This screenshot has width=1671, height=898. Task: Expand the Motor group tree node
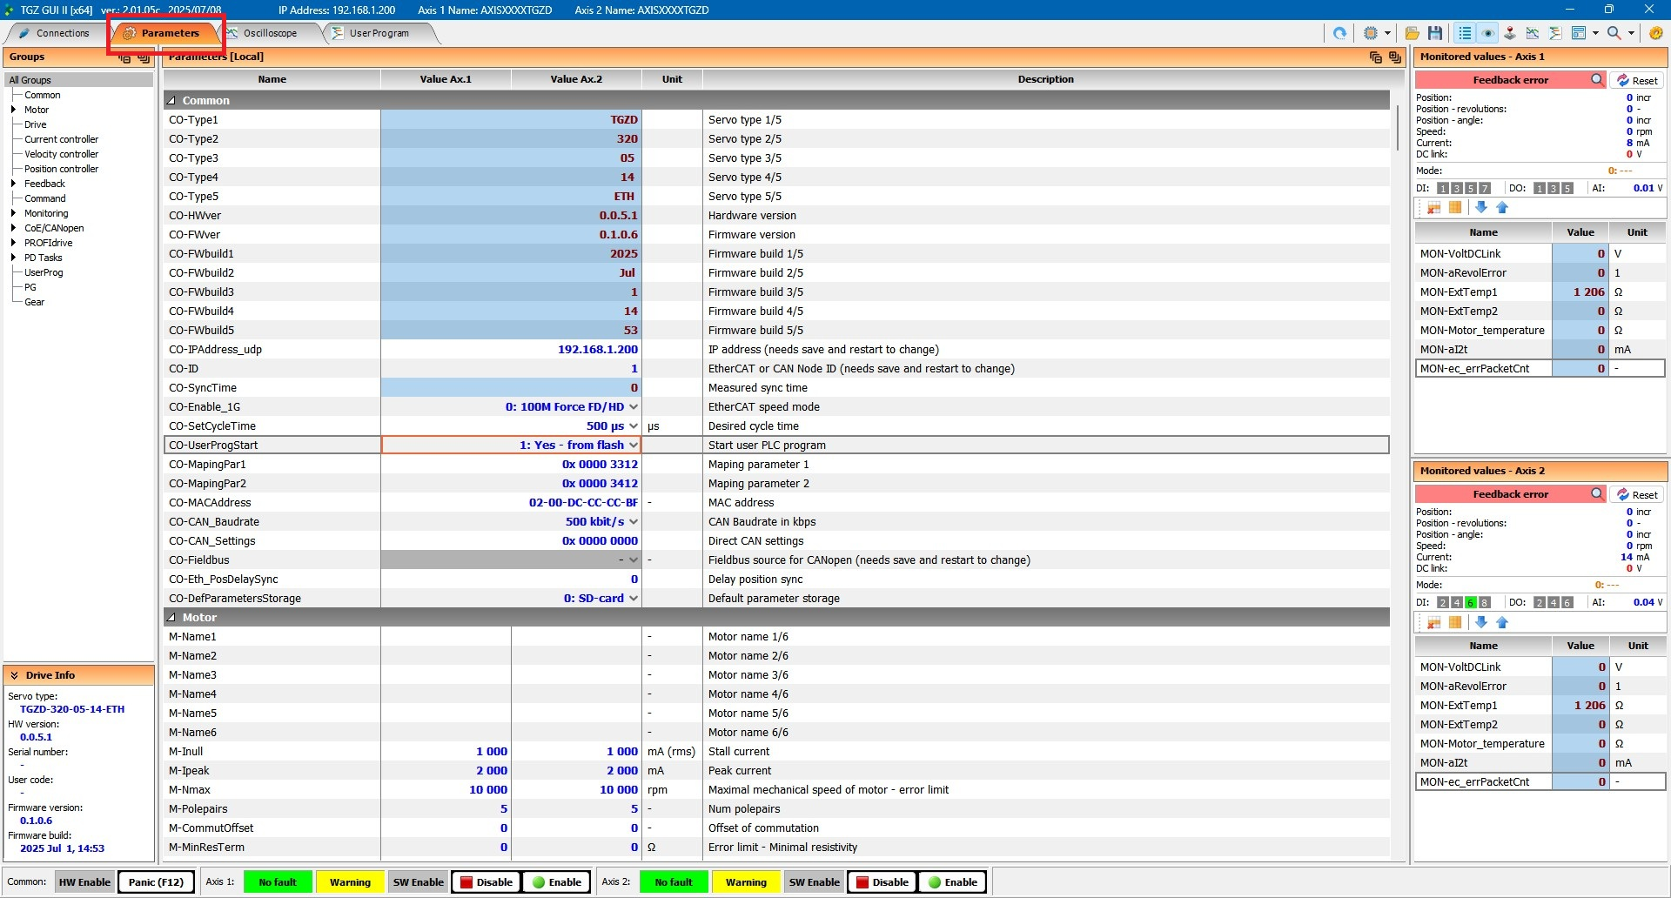(13, 110)
